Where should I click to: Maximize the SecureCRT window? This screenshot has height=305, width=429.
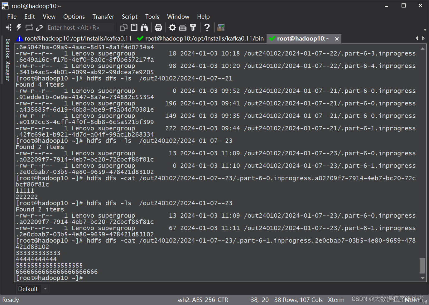click(403, 6)
